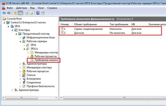This screenshot has height=106, width=166.
Task: Select the Console Root folder icon
Action: (x=4, y=19)
